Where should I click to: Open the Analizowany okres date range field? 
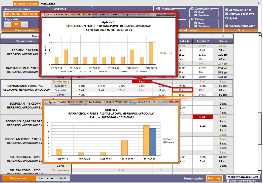pyautogui.click(x=21, y=14)
